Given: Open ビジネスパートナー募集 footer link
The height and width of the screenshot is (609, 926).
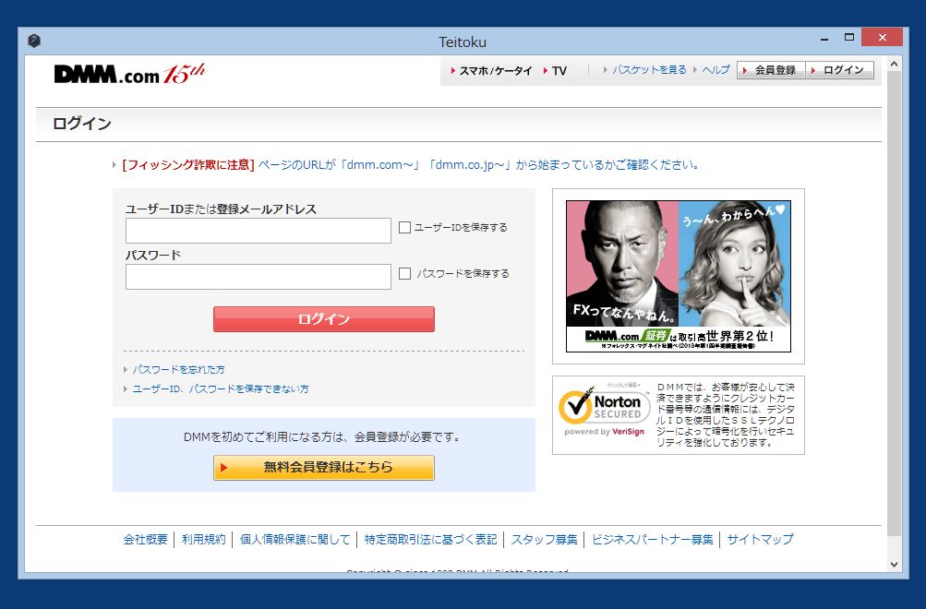Looking at the screenshot, I should [652, 540].
